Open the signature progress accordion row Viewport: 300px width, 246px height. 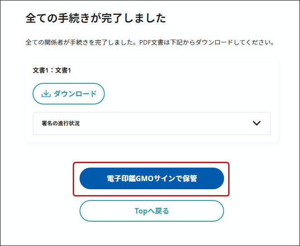(152, 123)
